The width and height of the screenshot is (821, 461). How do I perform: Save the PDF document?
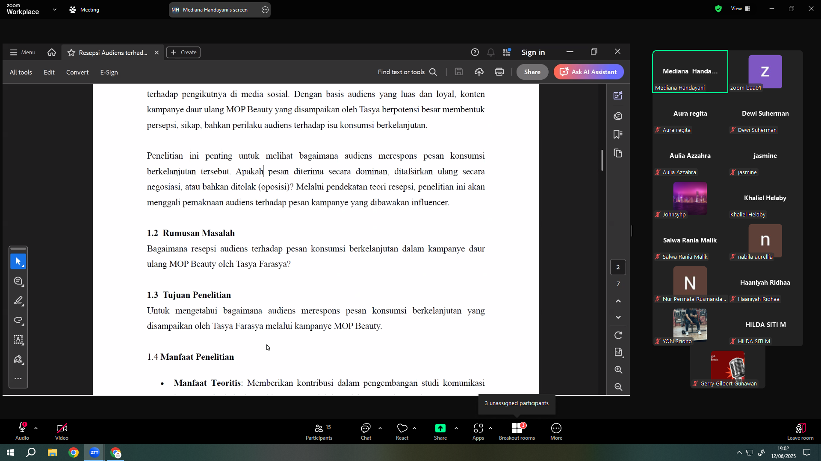click(x=459, y=72)
